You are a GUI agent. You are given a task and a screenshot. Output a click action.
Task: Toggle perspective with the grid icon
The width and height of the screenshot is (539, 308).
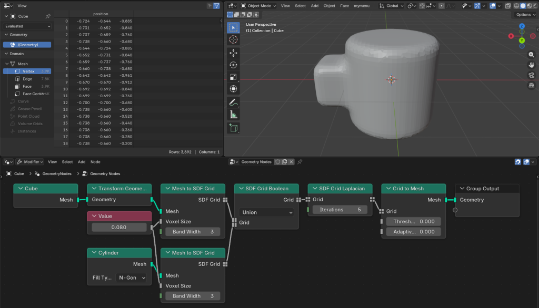tap(531, 85)
